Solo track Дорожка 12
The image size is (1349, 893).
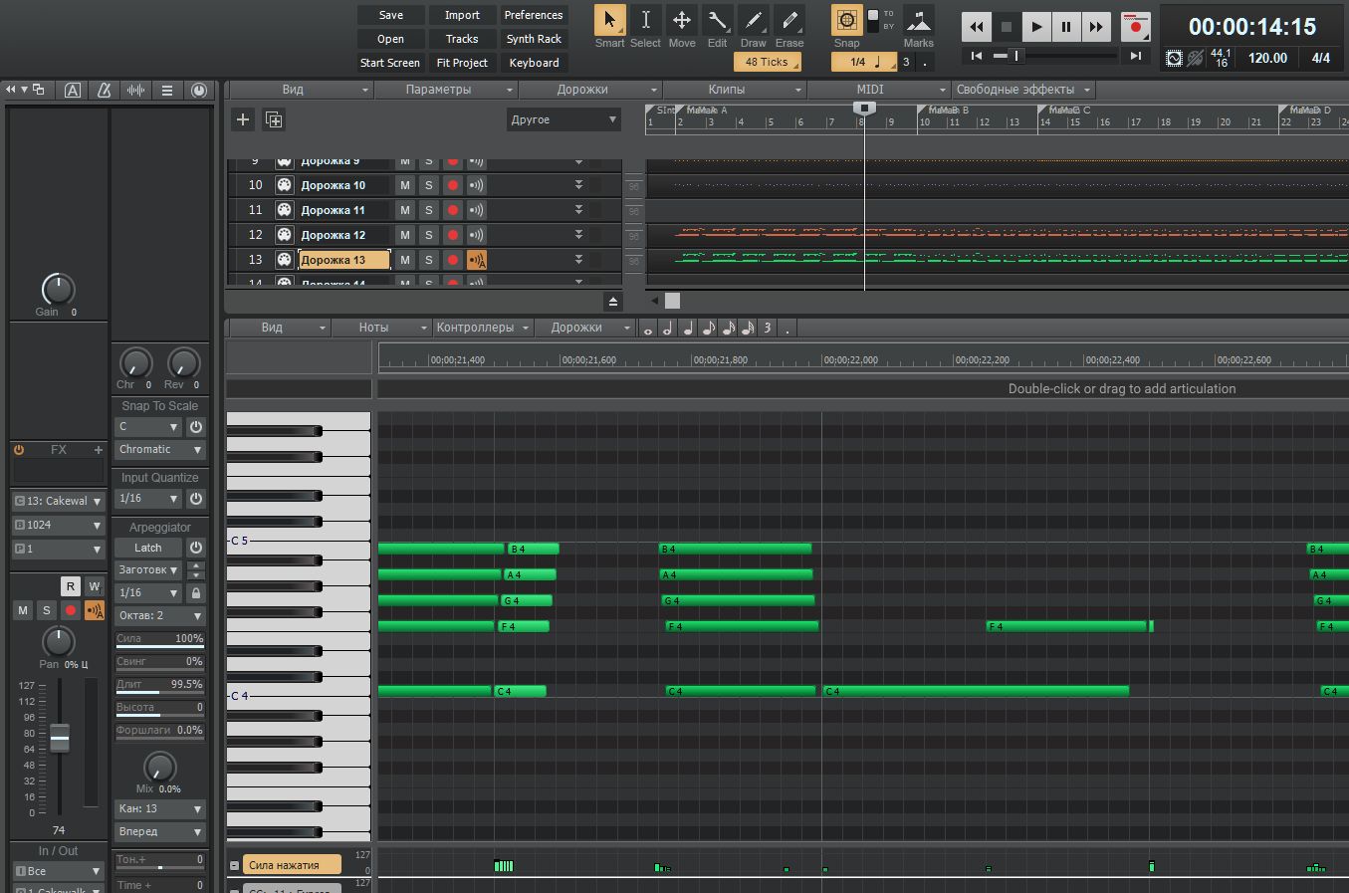(429, 235)
